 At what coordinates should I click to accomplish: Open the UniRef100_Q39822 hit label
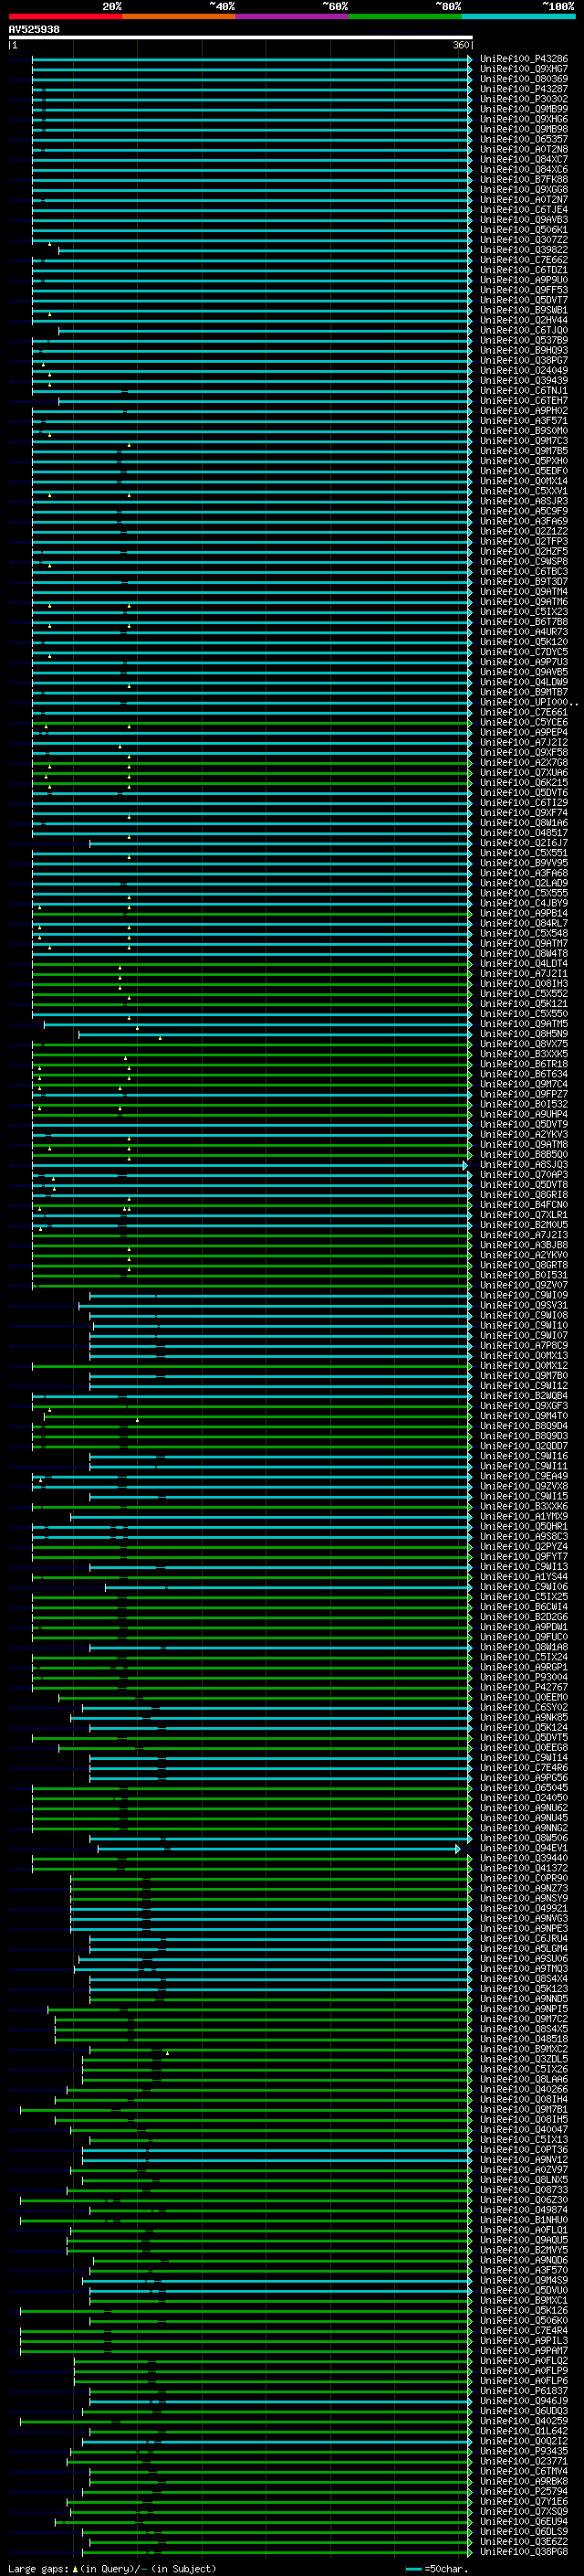[523, 250]
